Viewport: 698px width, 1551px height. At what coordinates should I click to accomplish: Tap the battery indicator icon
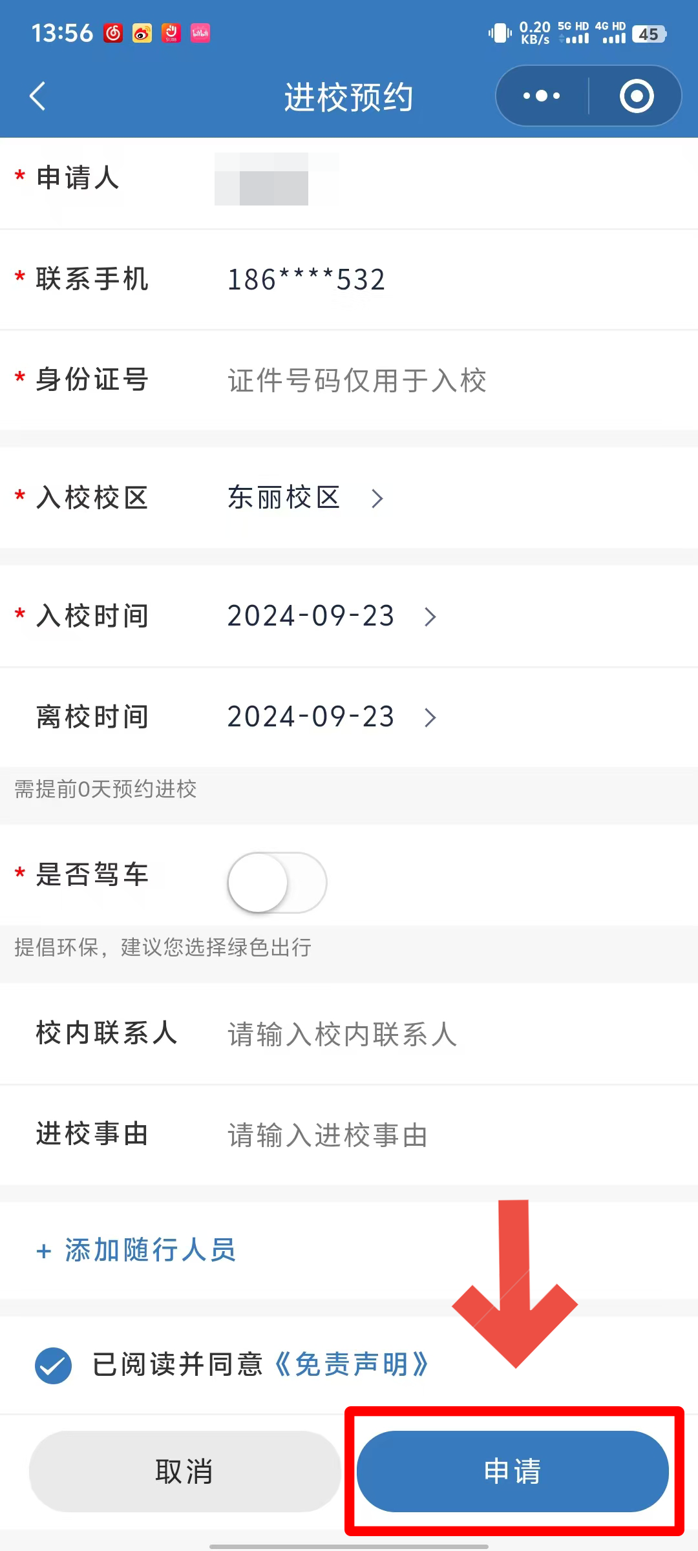tap(649, 34)
